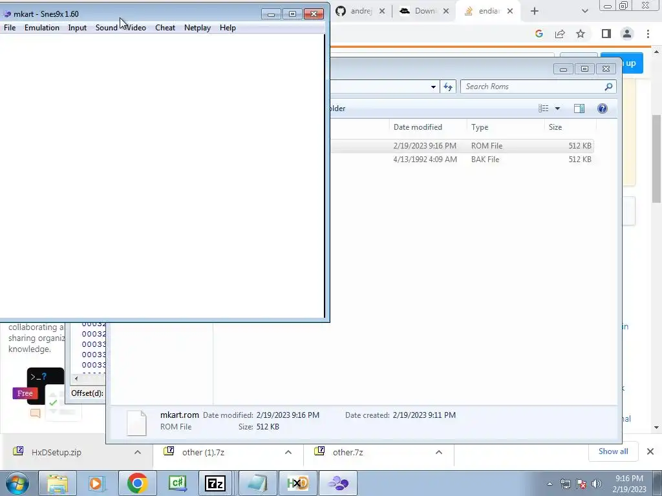662x496 pixels.
Task: Open Chrome from the taskbar
Action: point(137,483)
